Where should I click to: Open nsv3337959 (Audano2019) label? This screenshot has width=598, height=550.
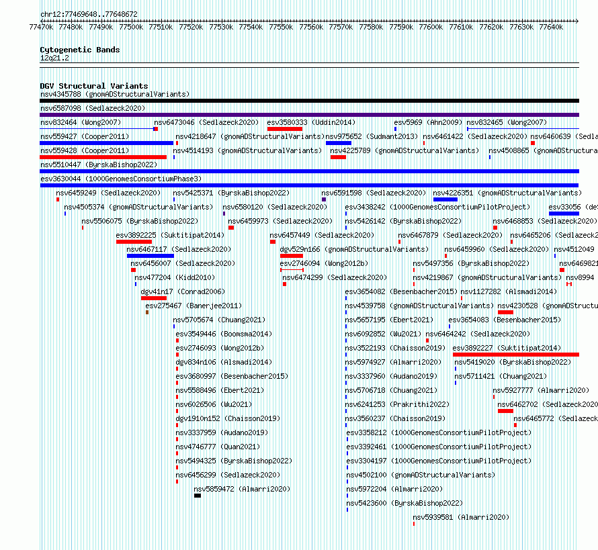(222, 432)
